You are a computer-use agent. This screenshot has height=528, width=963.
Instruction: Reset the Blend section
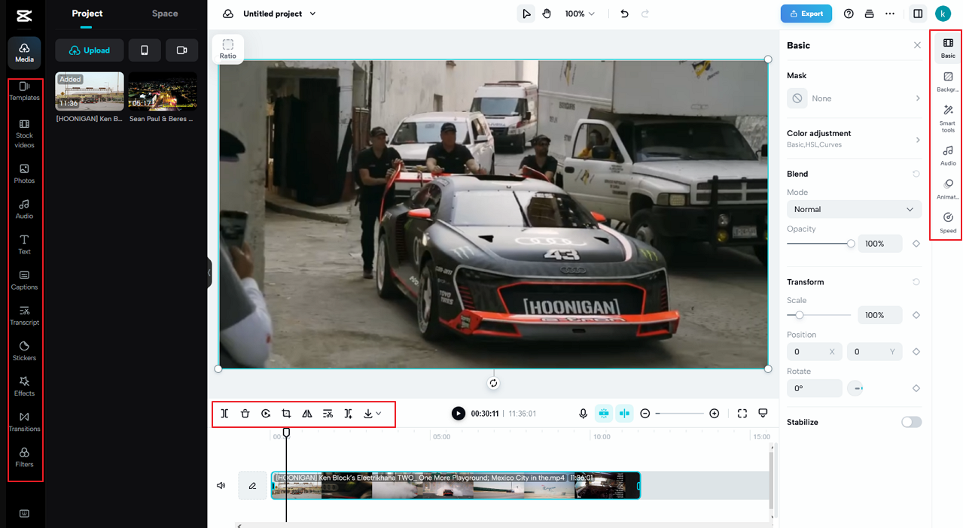coord(916,174)
